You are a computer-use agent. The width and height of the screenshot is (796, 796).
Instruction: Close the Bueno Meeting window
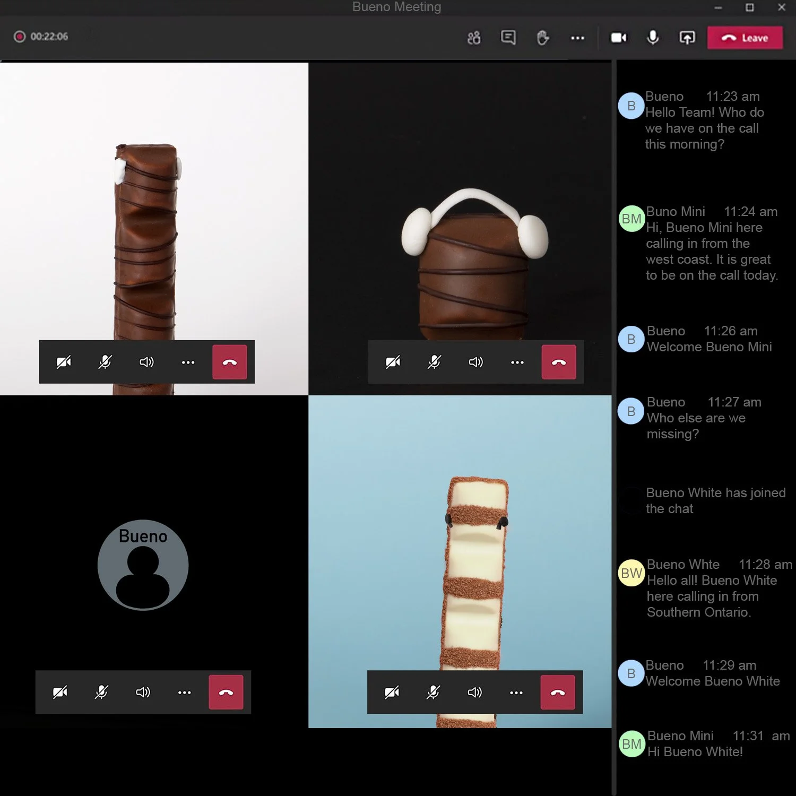[x=782, y=7]
